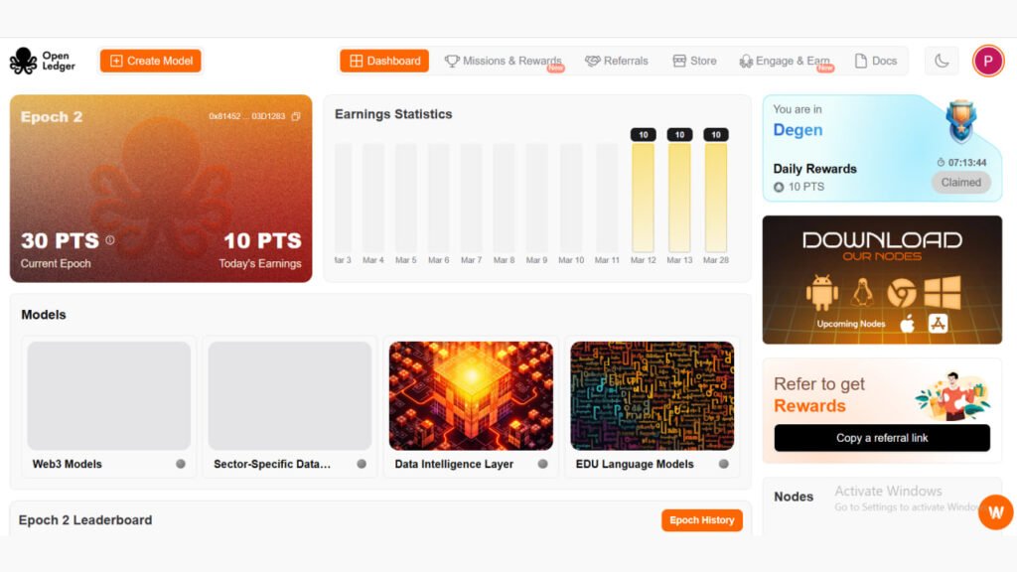Image resolution: width=1017 pixels, height=572 pixels.
Task: Click the Mar 10 empty bar
Action: [571, 198]
